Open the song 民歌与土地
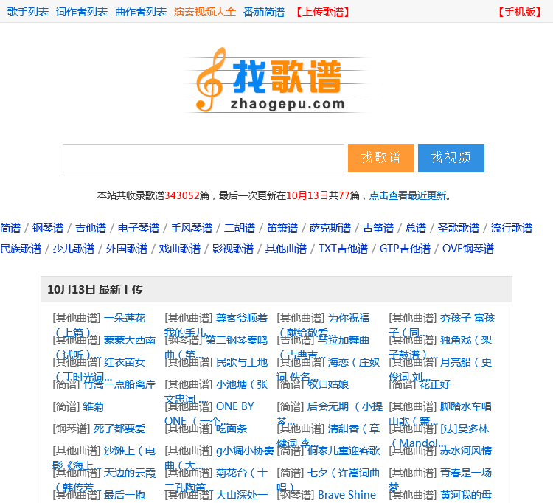The image size is (553, 503). [x=242, y=362]
